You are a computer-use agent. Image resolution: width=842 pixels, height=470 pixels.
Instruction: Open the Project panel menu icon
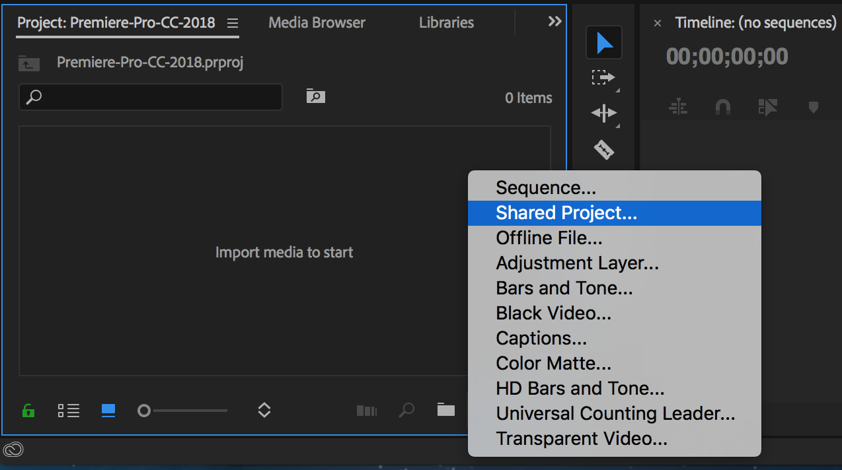pyautogui.click(x=232, y=23)
